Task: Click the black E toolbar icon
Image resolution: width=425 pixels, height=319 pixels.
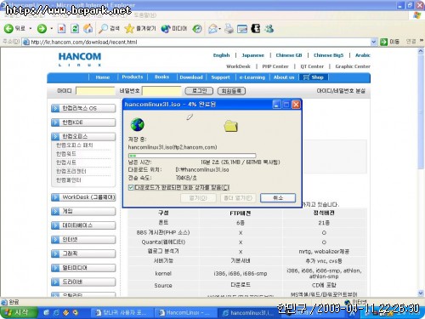Action: coord(256,28)
